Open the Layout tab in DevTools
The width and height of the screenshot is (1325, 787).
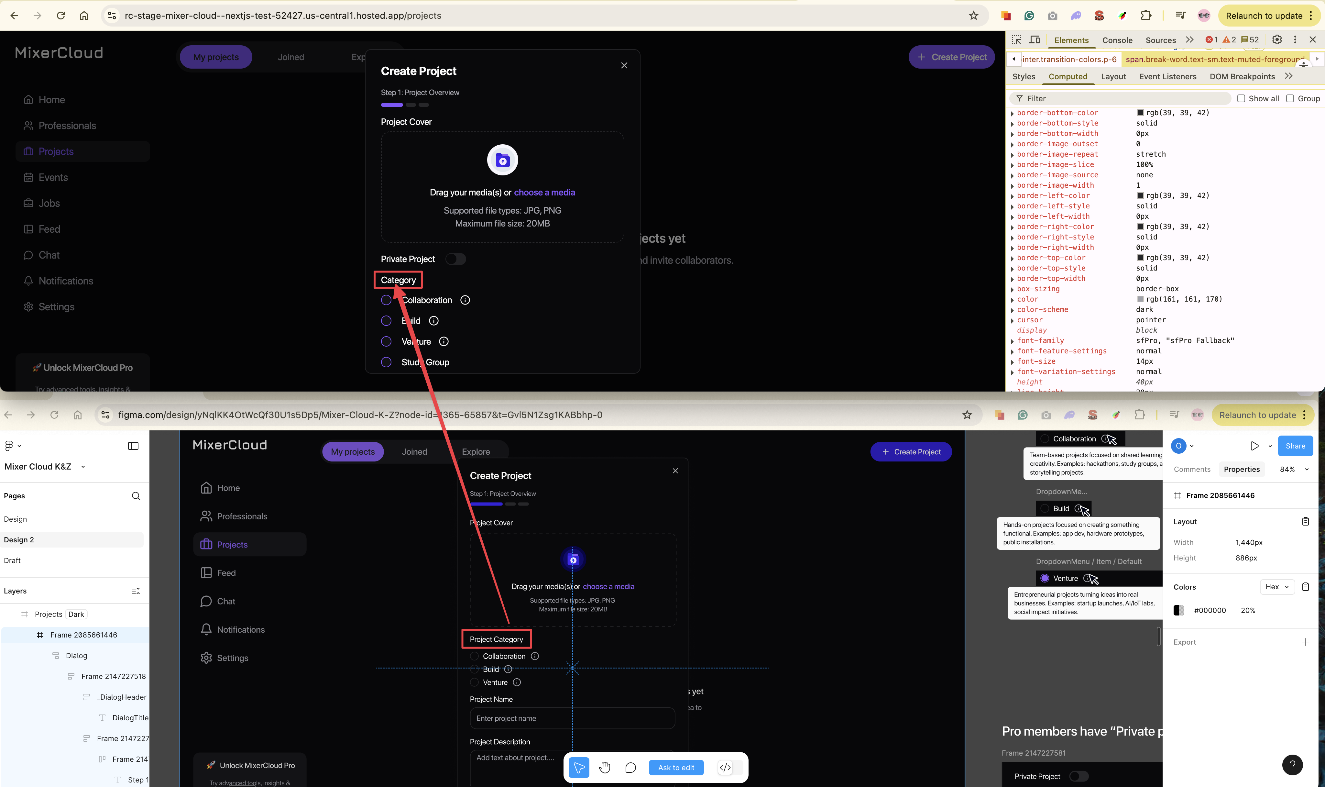pyautogui.click(x=1113, y=76)
